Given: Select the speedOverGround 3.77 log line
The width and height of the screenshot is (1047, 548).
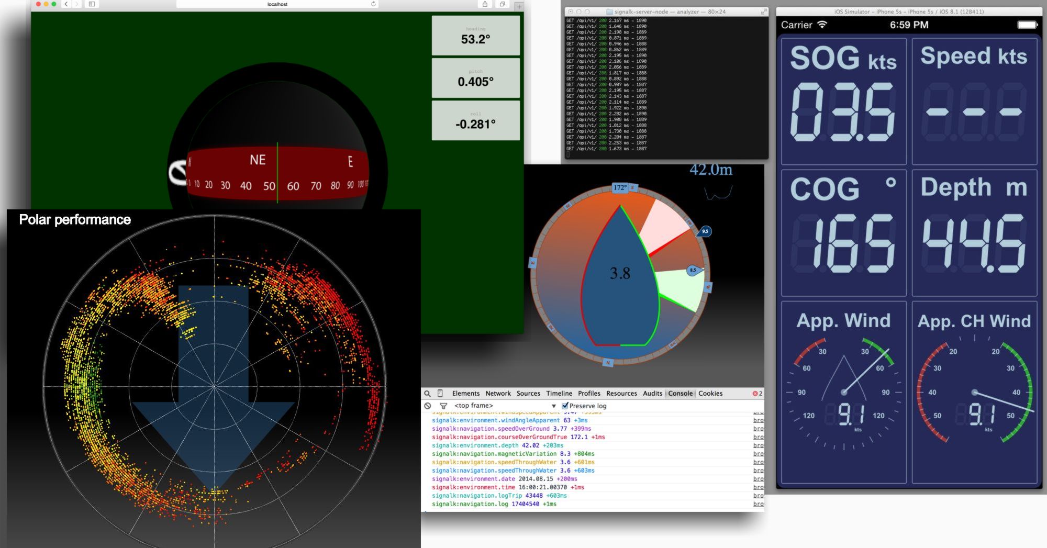Looking at the screenshot, I should 592,429.
